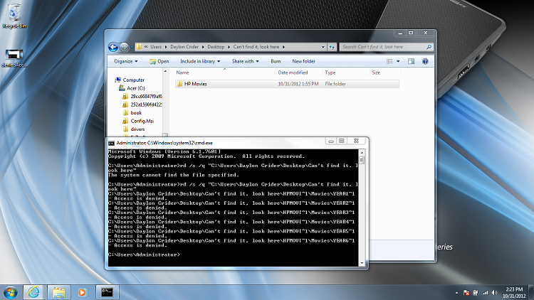Select the 252a1590fd422 folder in tree
This screenshot has width=534, height=300.
pyautogui.click(x=142, y=105)
